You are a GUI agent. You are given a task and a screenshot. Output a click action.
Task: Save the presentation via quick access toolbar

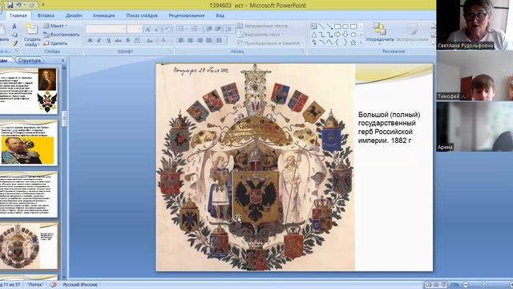(10, 6)
